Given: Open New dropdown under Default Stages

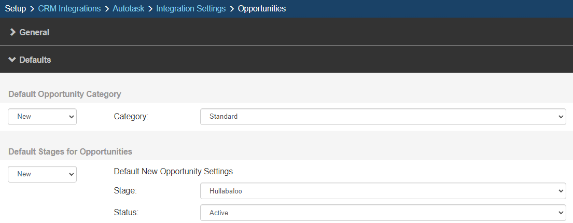Looking at the screenshot, I should (42, 174).
